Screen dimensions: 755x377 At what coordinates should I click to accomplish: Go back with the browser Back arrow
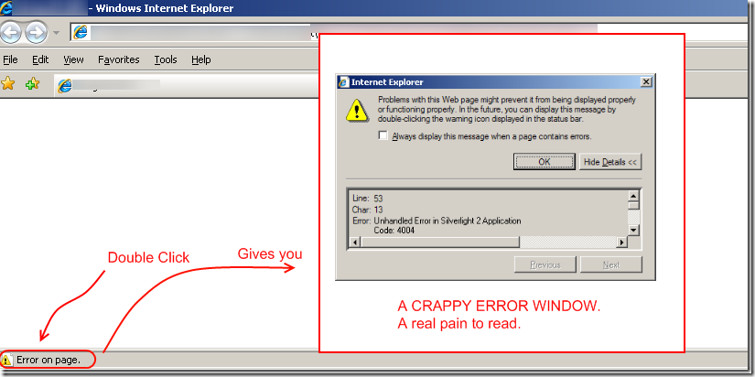[11, 33]
